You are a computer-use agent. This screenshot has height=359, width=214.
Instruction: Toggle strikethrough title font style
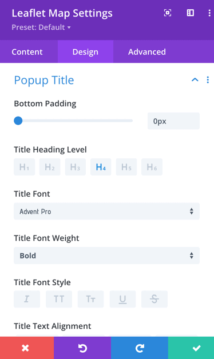point(154,299)
